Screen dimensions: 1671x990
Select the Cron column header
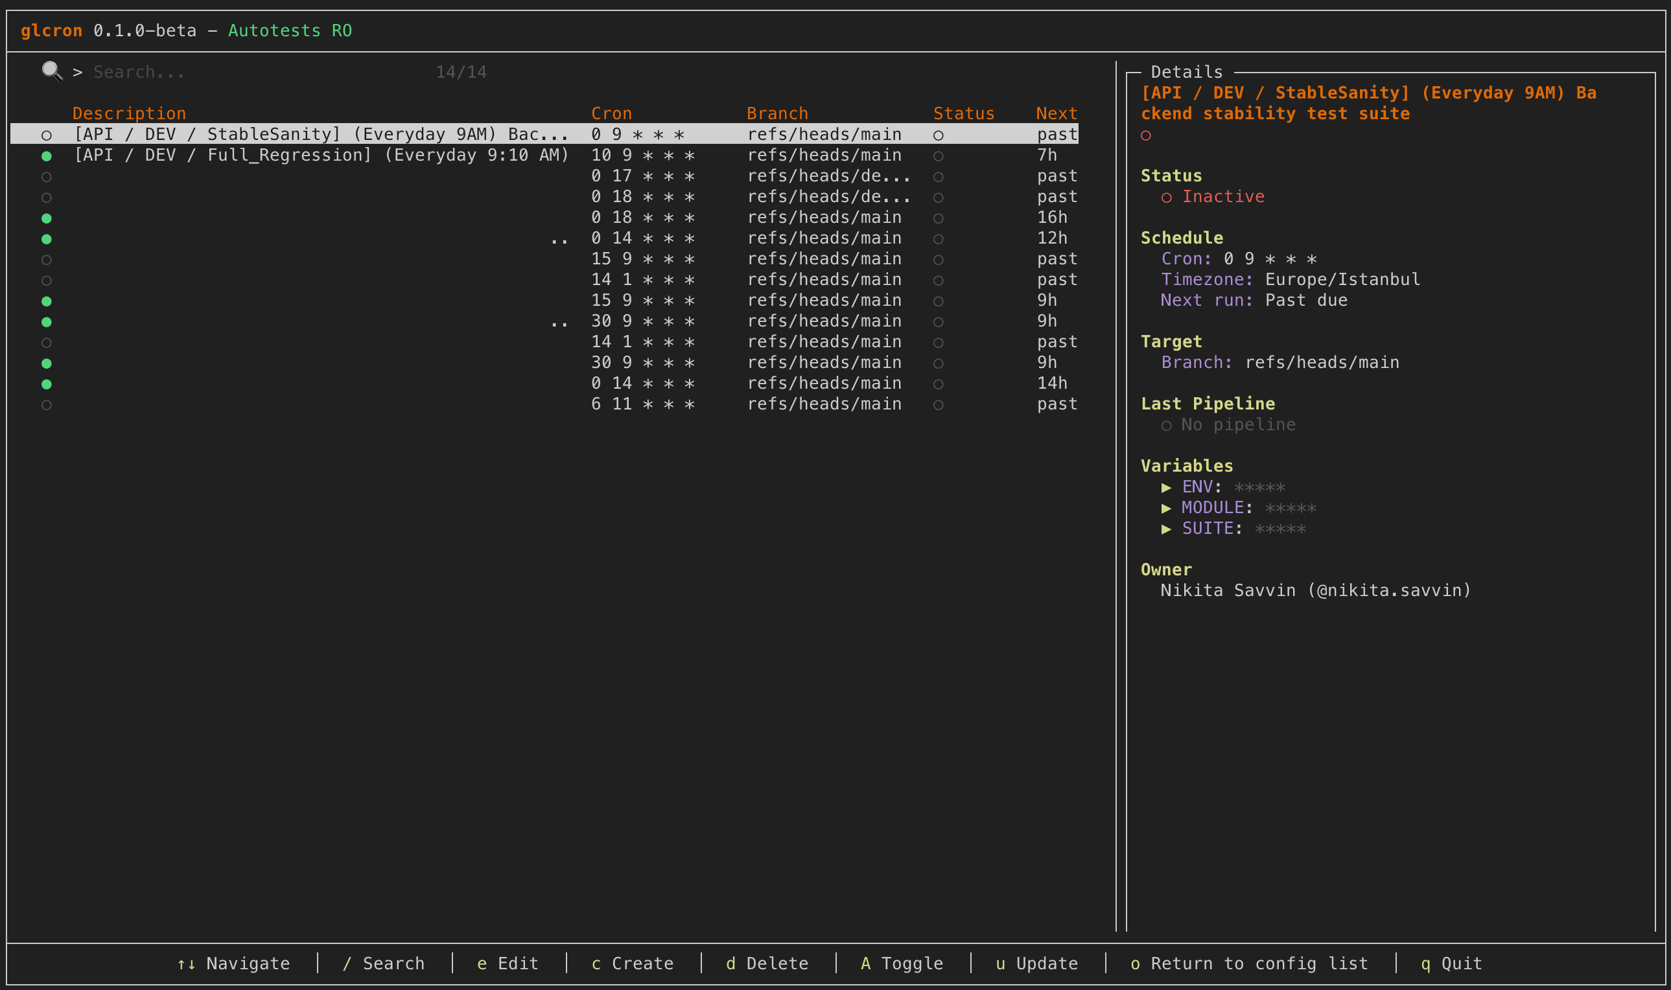click(611, 113)
